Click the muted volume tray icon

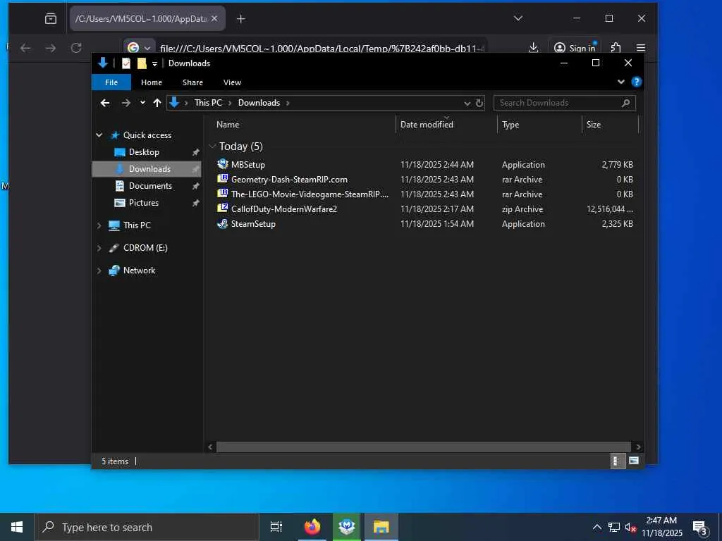[x=630, y=527]
